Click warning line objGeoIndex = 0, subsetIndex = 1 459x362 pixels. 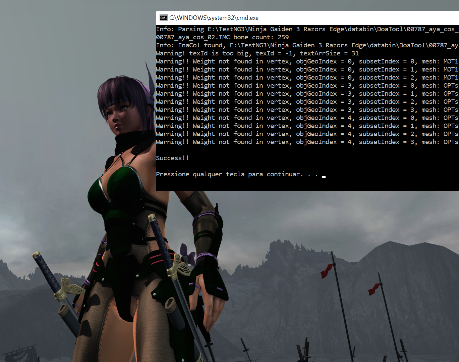(x=307, y=70)
